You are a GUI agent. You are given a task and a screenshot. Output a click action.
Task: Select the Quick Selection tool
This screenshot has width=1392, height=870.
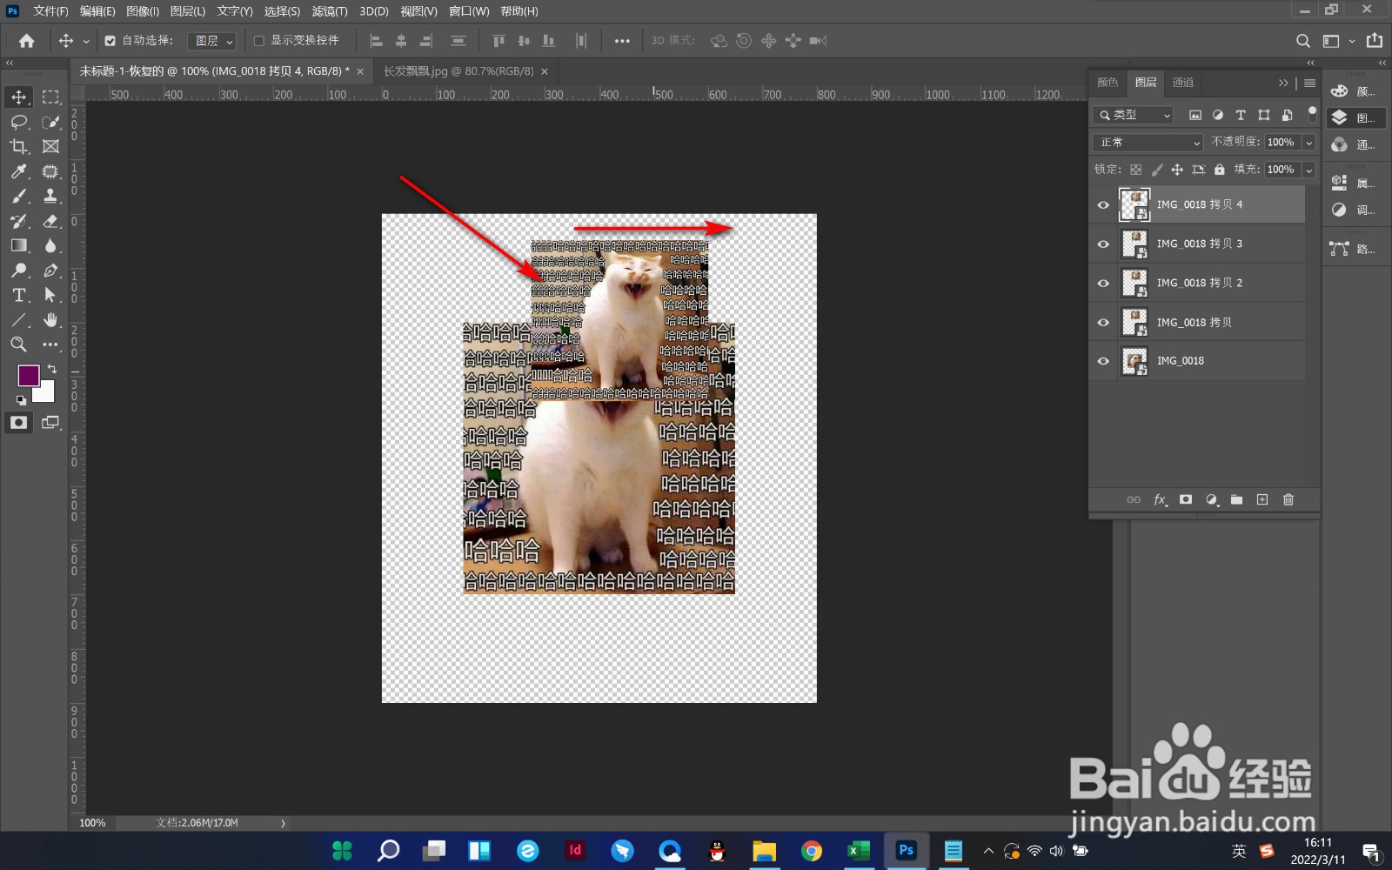(x=51, y=122)
